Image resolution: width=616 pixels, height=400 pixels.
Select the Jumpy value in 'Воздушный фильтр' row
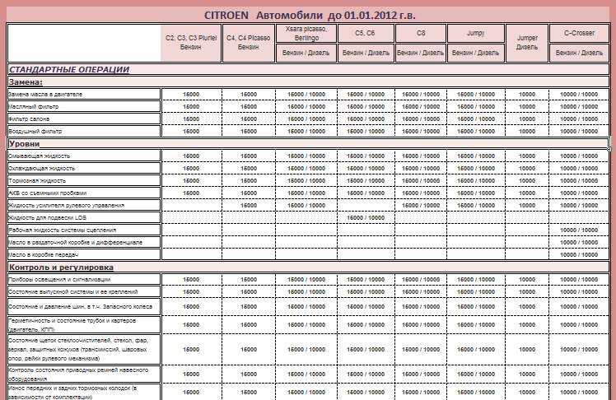[x=476, y=132]
